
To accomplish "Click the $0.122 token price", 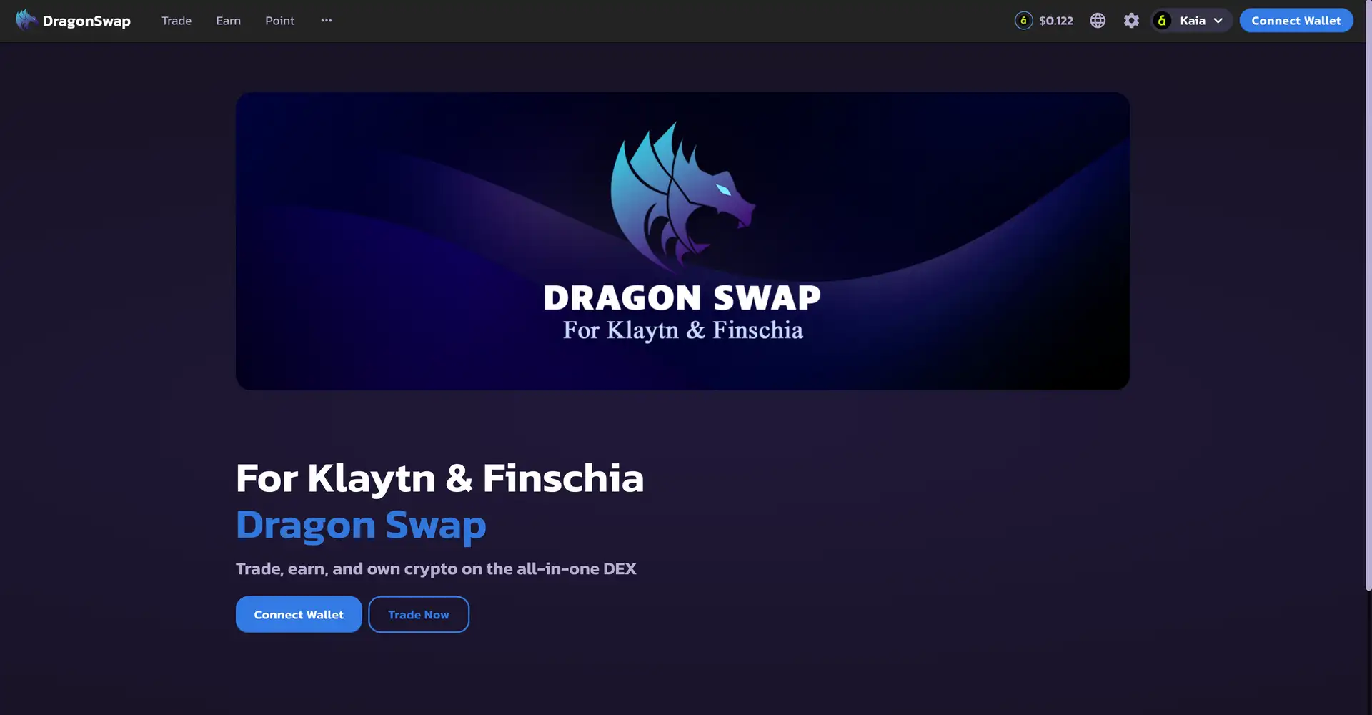I will [x=1056, y=21].
